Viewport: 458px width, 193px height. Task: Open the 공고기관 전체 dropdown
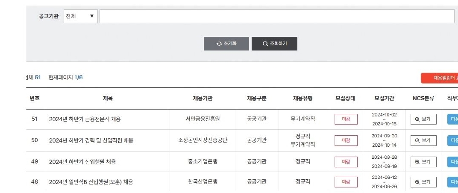(x=81, y=16)
